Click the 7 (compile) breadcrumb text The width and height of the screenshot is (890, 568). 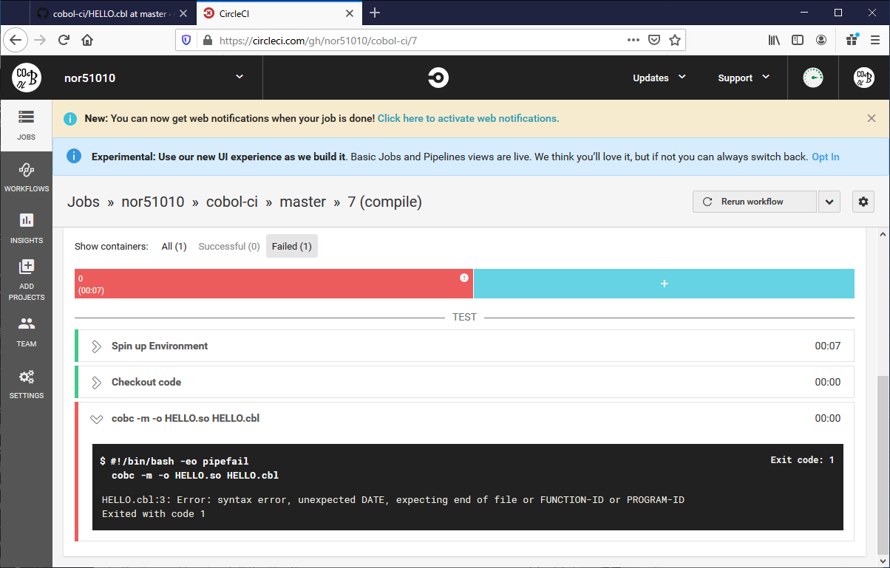(385, 202)
